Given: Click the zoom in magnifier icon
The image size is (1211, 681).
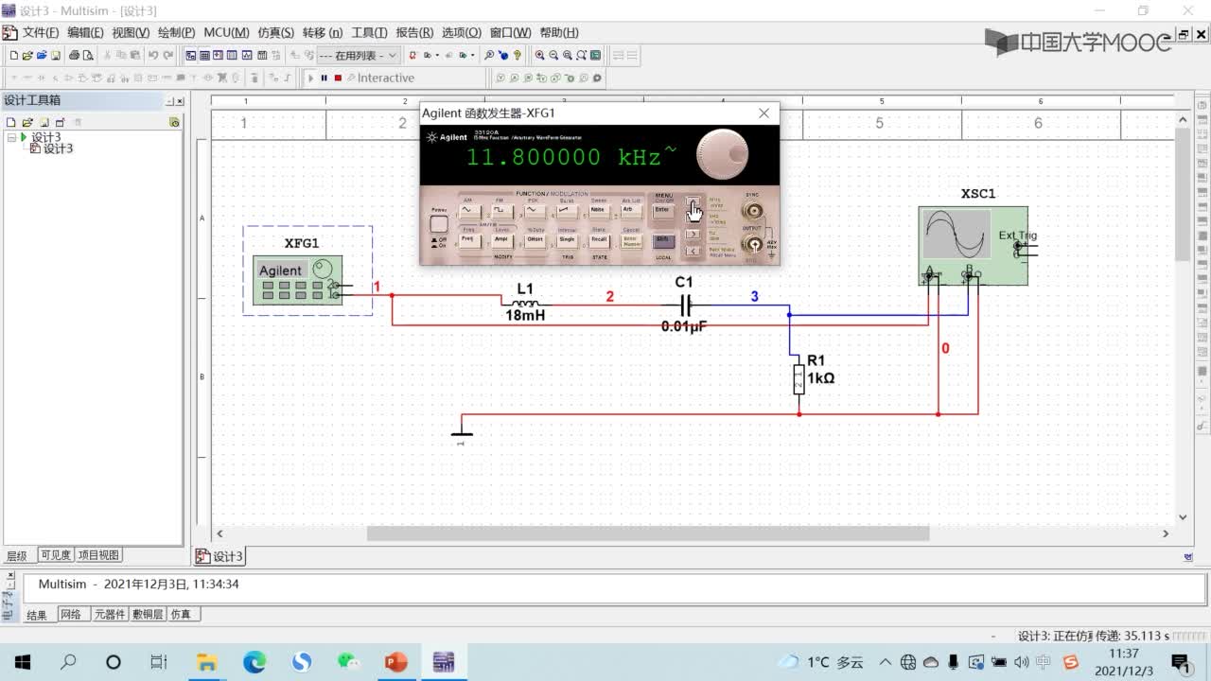Looking at the screenshot, I should tap(540, 56).
